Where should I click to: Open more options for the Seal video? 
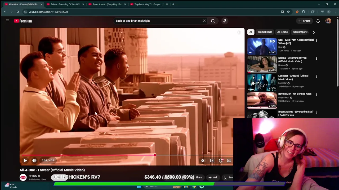click(x=316, y=40)
